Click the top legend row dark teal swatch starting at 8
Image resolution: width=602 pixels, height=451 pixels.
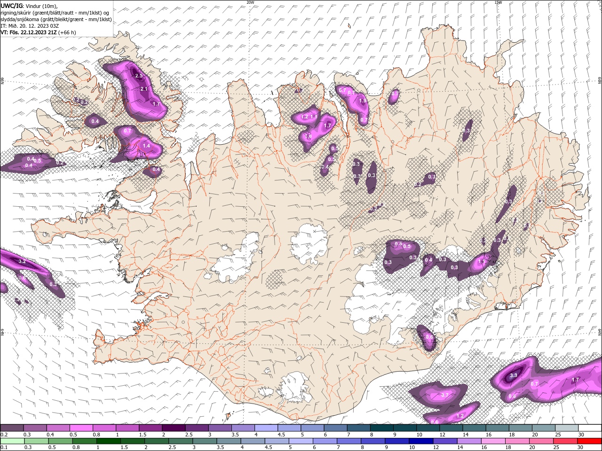point(381,428)
